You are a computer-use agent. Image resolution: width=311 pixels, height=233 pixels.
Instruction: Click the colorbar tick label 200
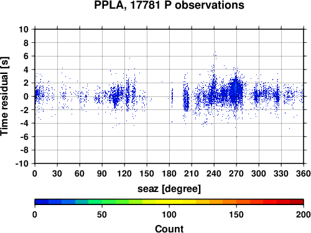pos(304,214)
